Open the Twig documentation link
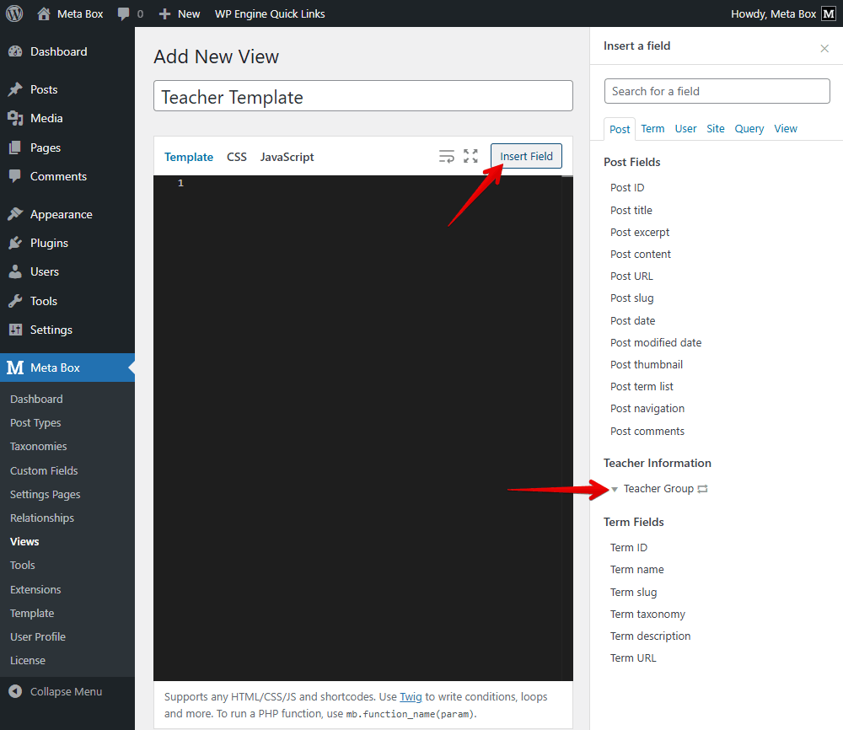Image resolution: width=843 pixels, height=730 pixels. (411, 697)
